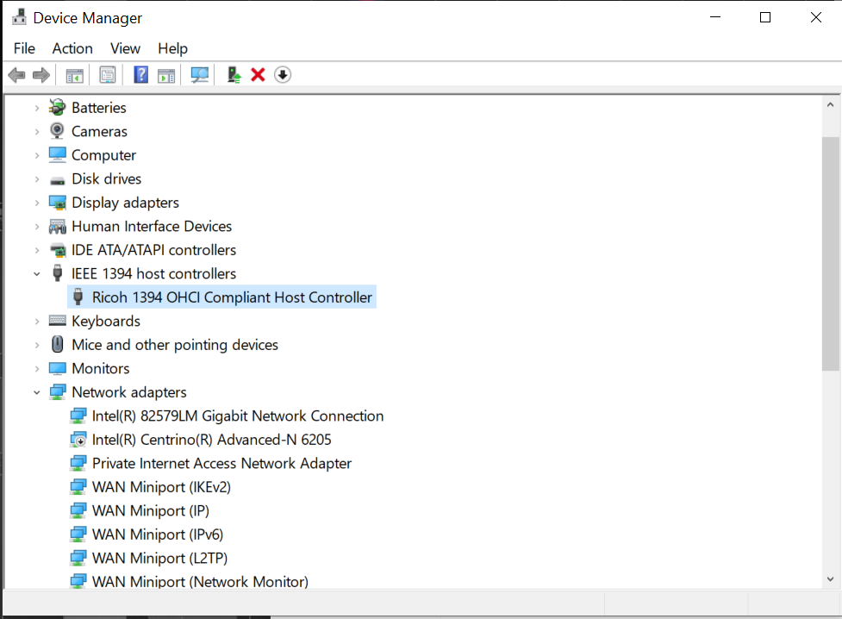The height and width of the screenshot is (619, 842).
Task: Click the Batteries category icon
Action: 57,108
